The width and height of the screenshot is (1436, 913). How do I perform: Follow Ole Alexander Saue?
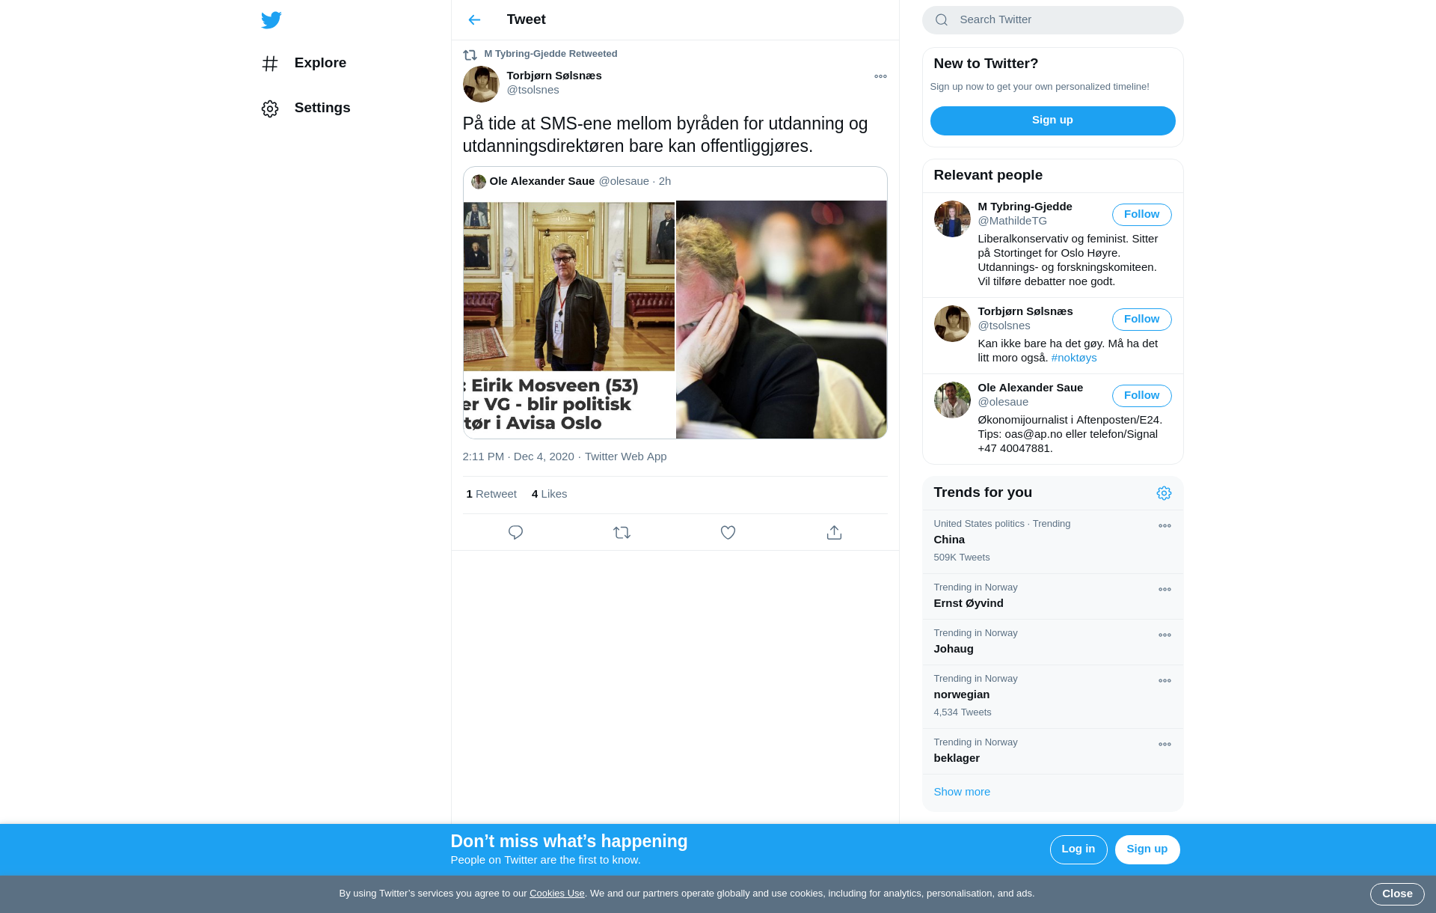click(1141, 396)
